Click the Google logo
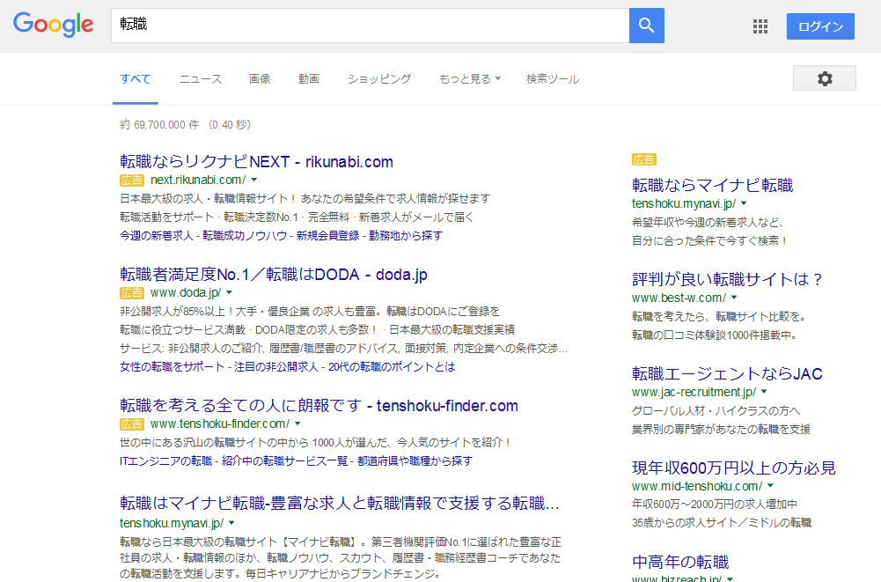 point(54,25)
